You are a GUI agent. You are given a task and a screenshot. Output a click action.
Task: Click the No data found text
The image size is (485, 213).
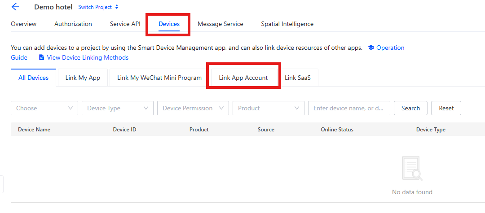pos(412,192)
